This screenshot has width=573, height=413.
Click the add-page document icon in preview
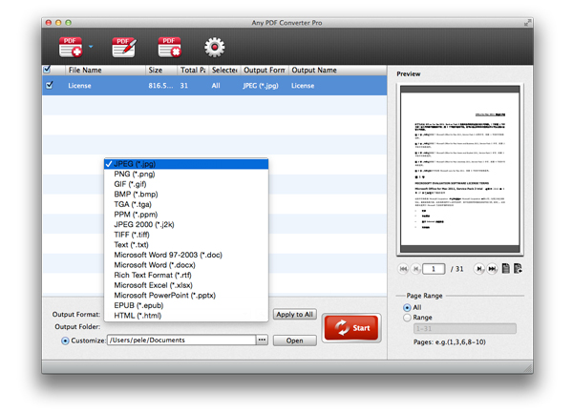[x=518, y=269]
